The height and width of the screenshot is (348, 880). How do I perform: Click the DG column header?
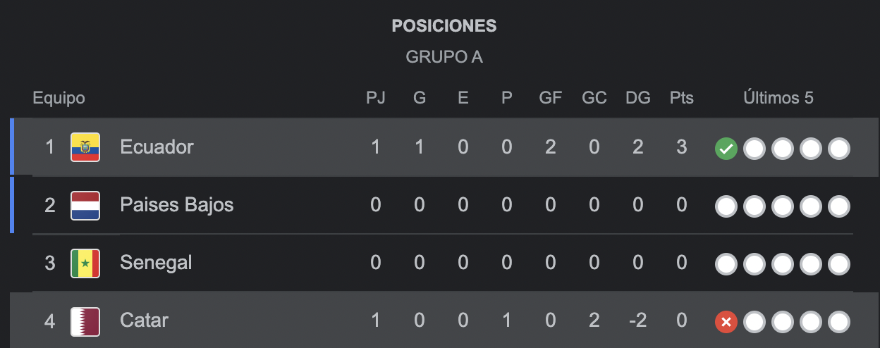637,98
